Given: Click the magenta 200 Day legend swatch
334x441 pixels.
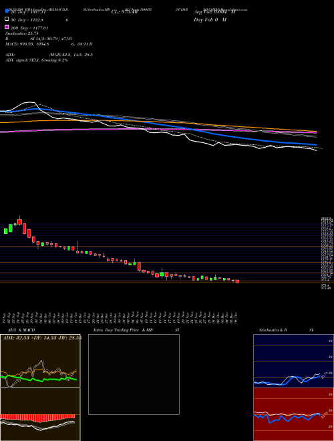Looking at the screenshot, I should point(7,27).
